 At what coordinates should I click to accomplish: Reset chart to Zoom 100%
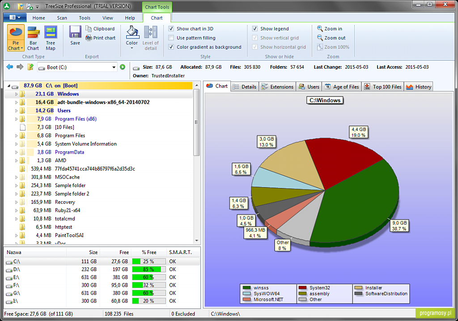(x=333, y=47)
